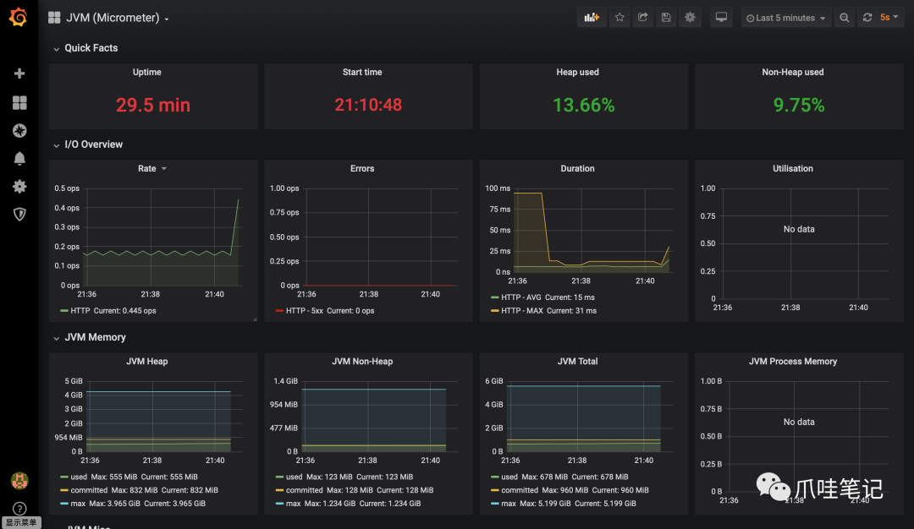Click the JVM Total panel title
The image size is (914, 529).
(577, 362)
